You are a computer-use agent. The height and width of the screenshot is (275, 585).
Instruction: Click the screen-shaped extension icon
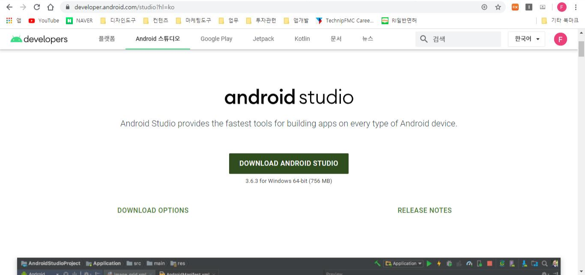[x=543, y=7]
